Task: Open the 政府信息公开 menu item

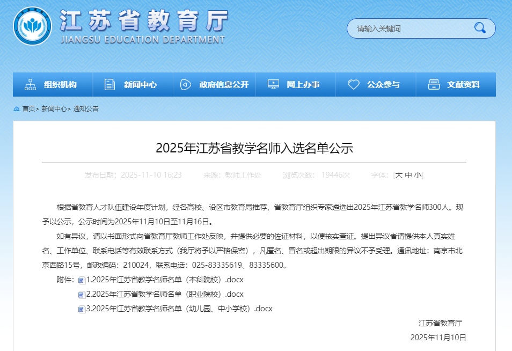Action: pos(224,85)
